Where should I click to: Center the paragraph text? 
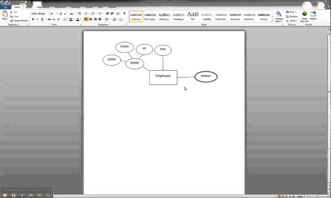click(x=91, y=19)
